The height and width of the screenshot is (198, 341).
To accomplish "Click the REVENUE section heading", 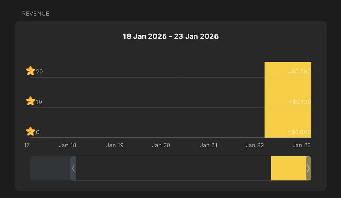I will pyautogui.click(x=36, y=14).
